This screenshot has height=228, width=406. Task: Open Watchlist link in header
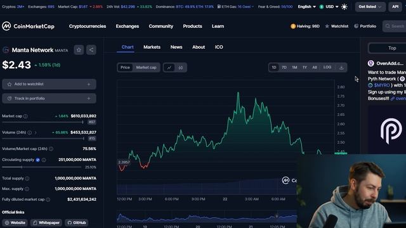pyautogui.click(x=337, y=26)
